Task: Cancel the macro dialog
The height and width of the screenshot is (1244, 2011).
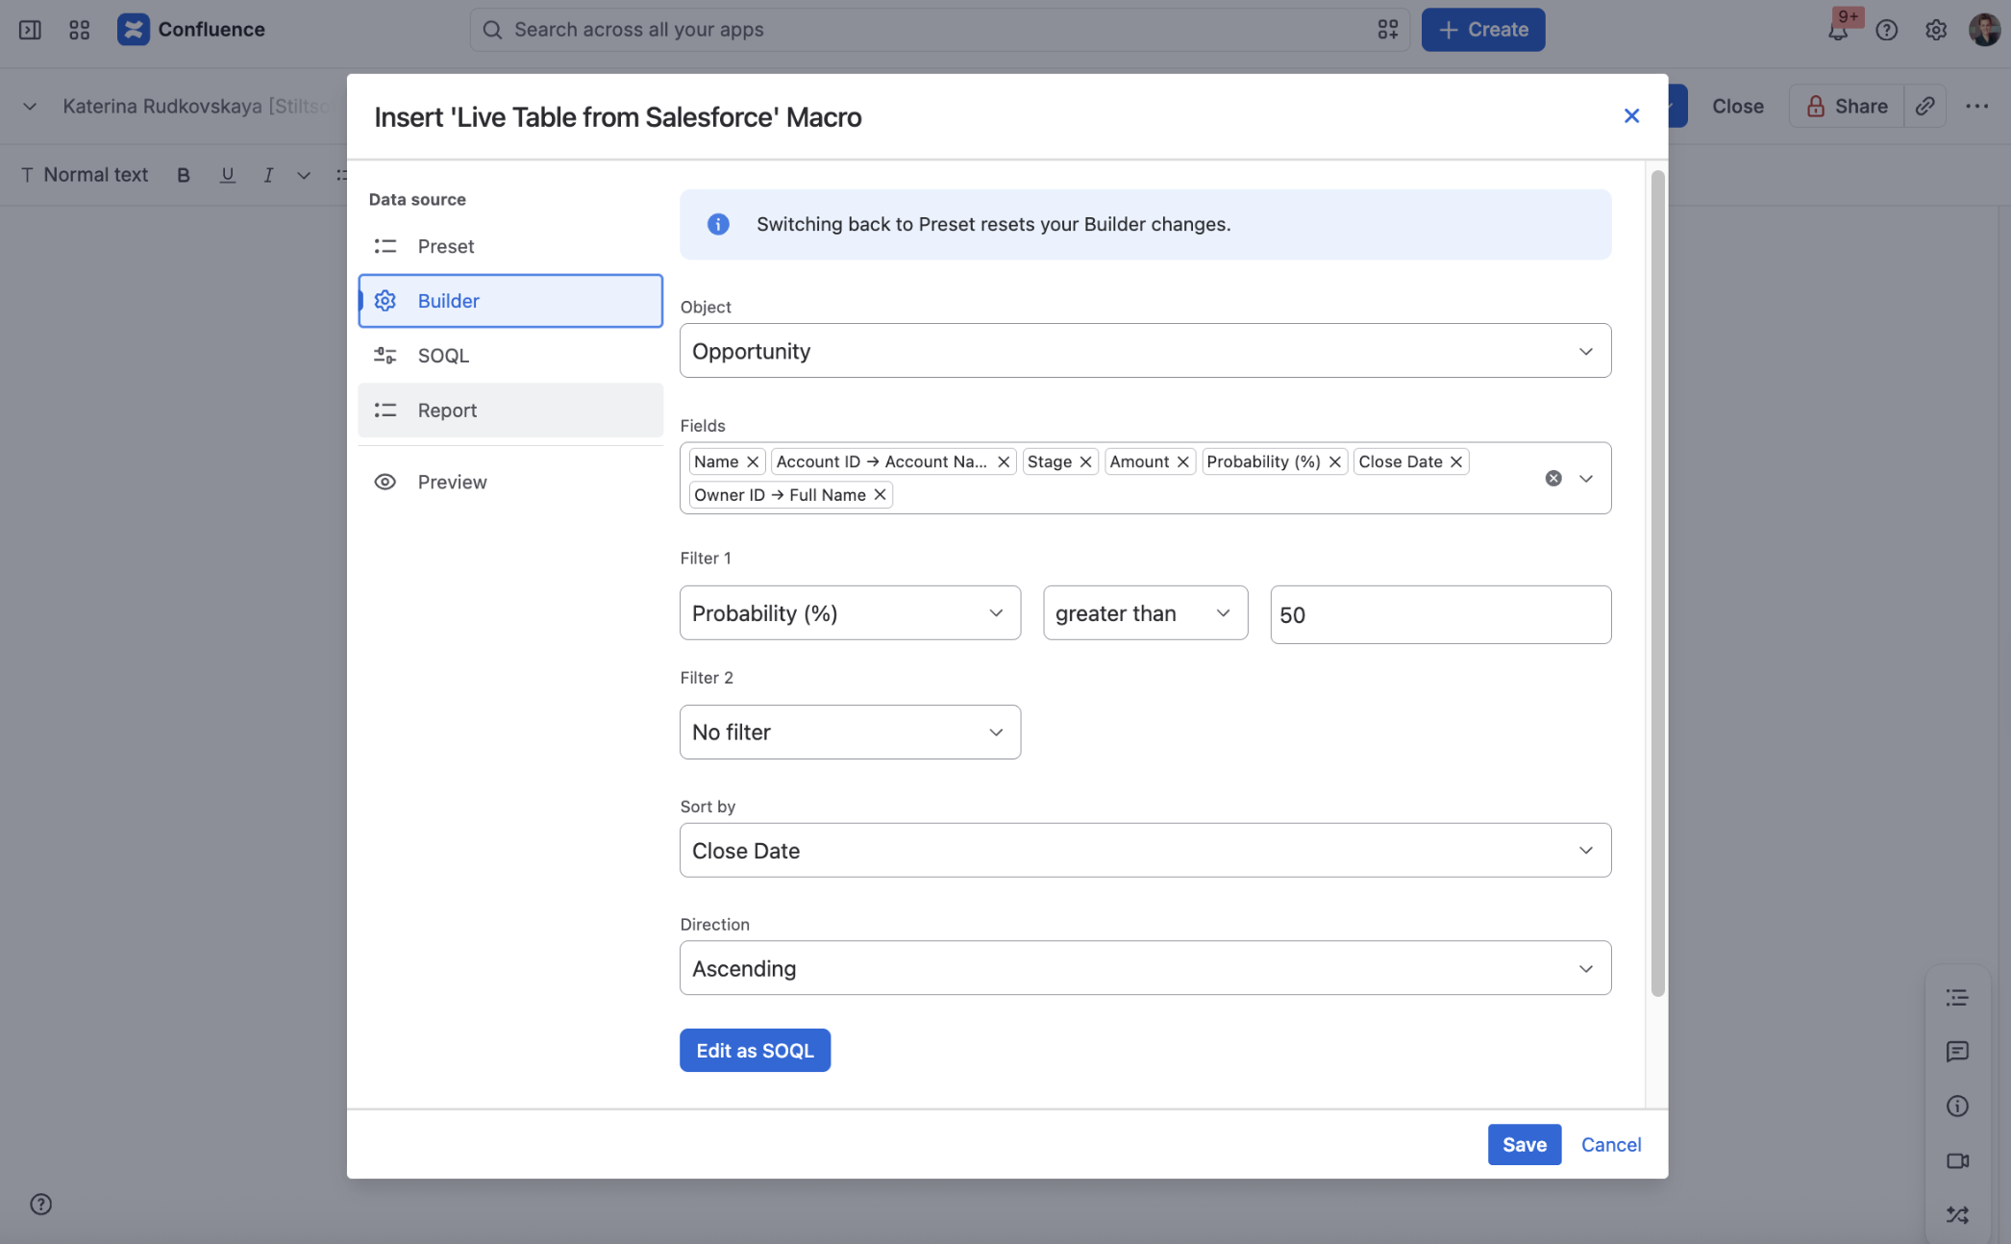Action: click(x=1611, y=1145)
